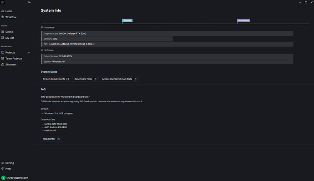Screen dimensions: 314x181
Task: Click the 'Intel Arc A3' list item
Action: pos(50,131)
